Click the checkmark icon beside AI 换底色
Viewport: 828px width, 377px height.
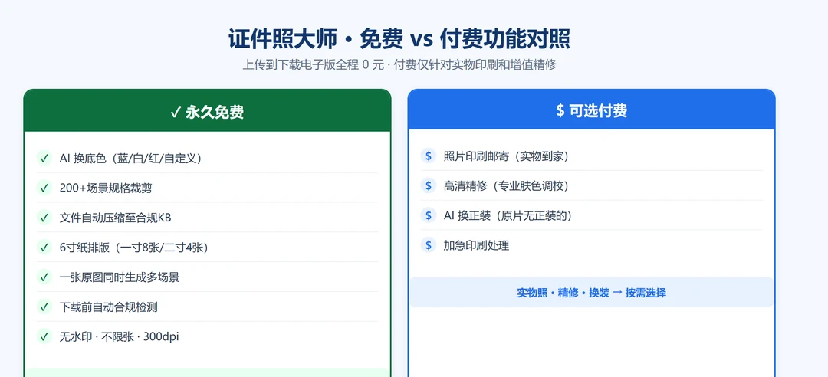click(x=44, y=158)
